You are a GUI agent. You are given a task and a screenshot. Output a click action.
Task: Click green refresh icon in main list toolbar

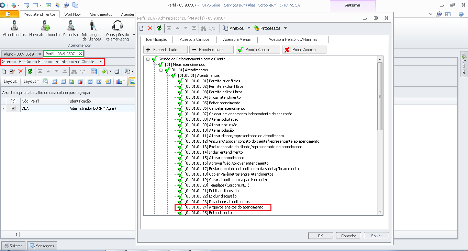click(30, 71)
